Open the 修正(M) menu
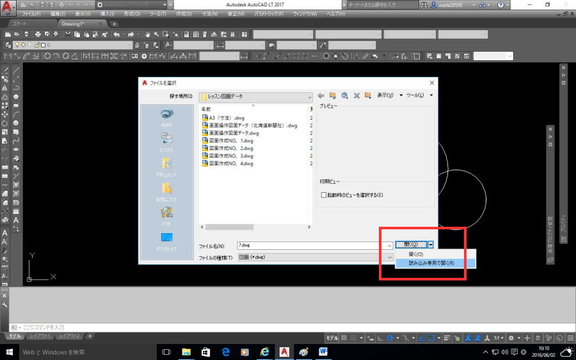The height and width of the screenshot is (360, 576). (x=236, y=14)
